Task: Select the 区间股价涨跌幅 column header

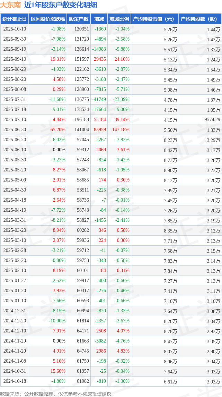Action: [x=47, y=19]
